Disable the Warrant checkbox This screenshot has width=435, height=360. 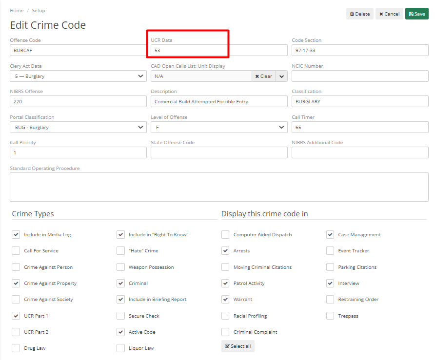tap(225, 299)
